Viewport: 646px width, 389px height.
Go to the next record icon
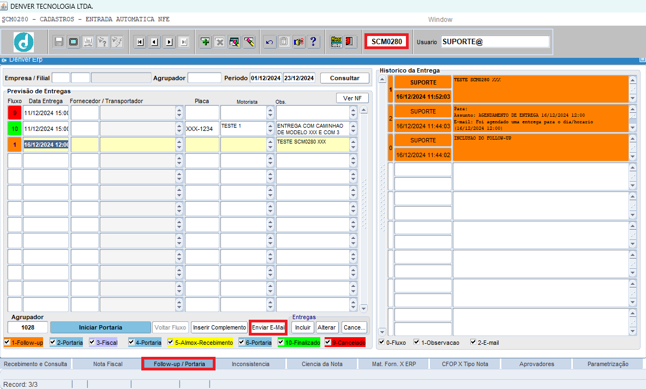coord(169,41)
